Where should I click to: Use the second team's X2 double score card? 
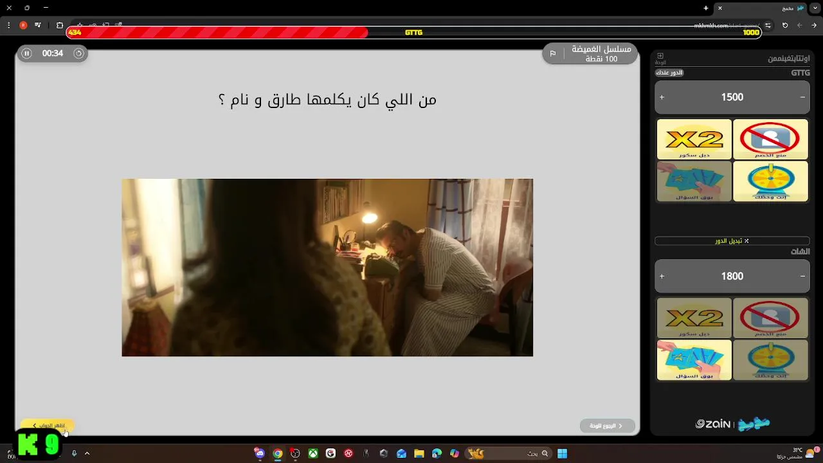point(694,318)
